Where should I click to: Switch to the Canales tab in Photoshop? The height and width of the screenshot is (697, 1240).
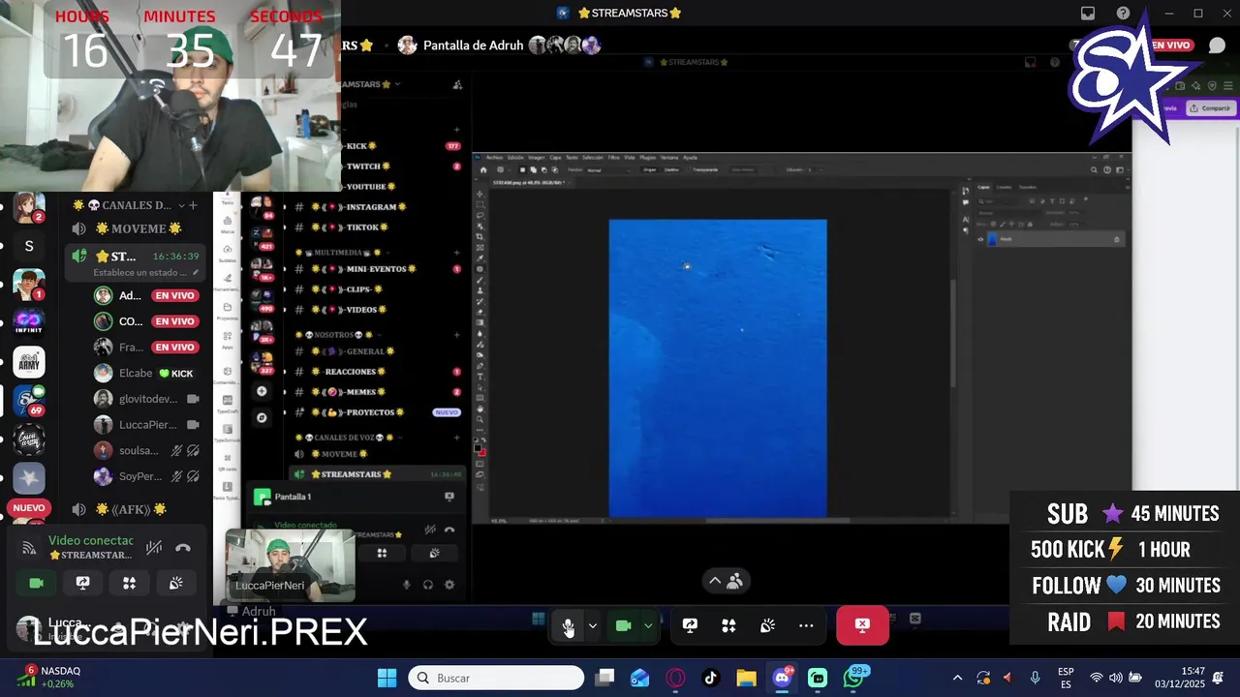click(1004, 187)
